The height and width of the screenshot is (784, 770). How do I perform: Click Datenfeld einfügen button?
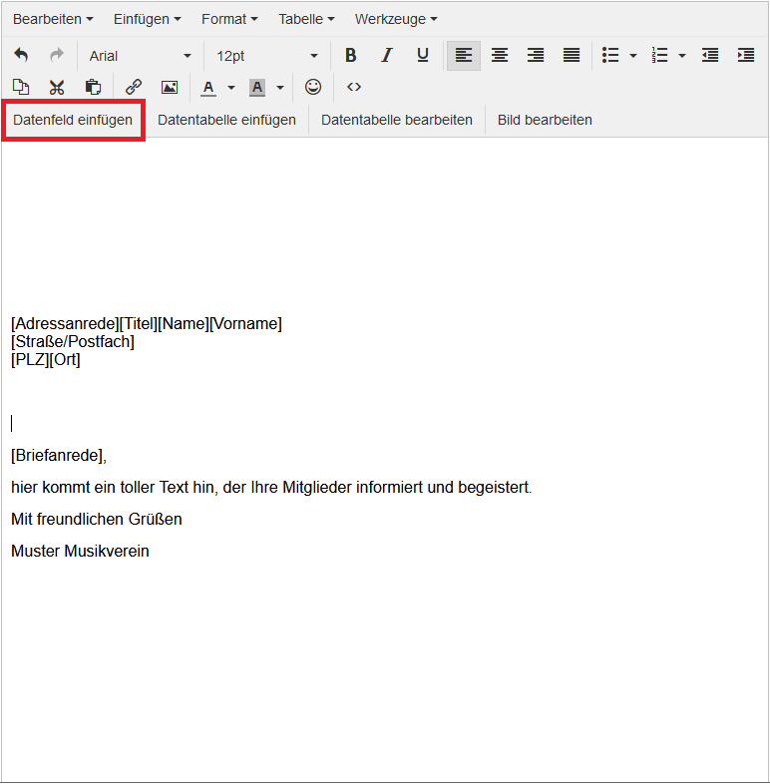[73, 120]
